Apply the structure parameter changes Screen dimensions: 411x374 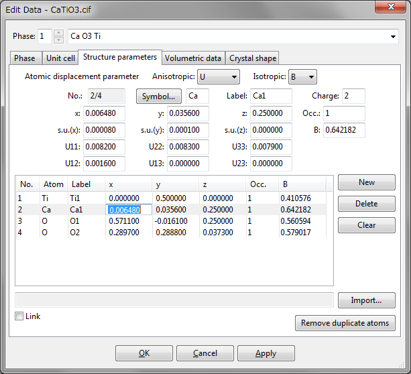pyautogui.click(x=266, y=353)
